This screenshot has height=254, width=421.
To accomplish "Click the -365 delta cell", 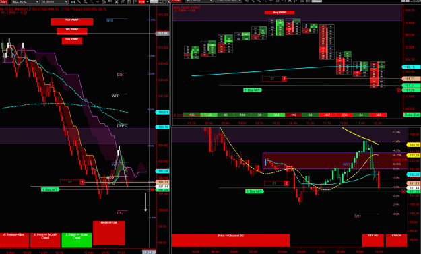I will [378, 115].
